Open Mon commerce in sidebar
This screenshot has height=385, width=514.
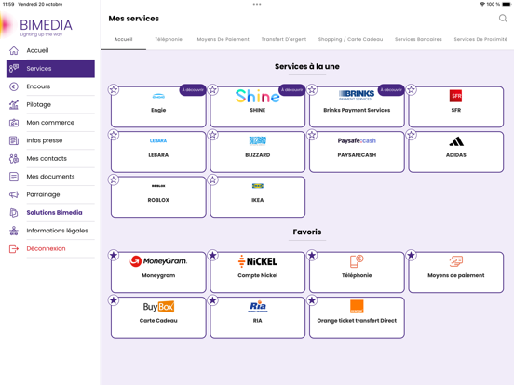click(x=50, y=123)
